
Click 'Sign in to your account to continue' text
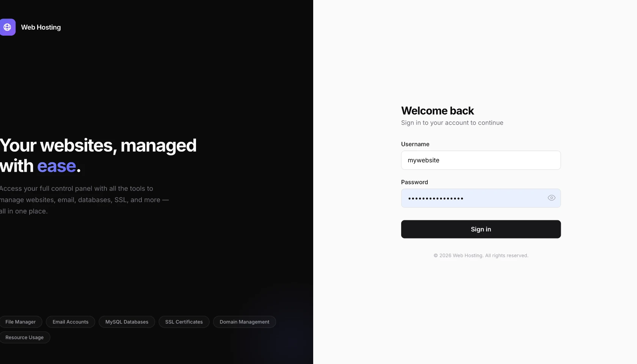452,123
